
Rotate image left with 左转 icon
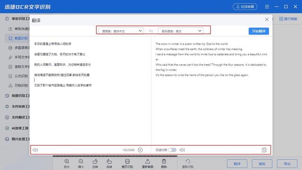(95, 164)
